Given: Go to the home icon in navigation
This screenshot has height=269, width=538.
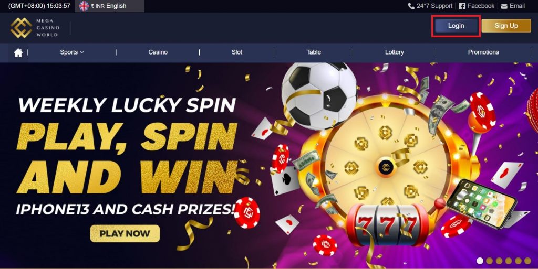Looking at the screenshot, I should 18,52.
